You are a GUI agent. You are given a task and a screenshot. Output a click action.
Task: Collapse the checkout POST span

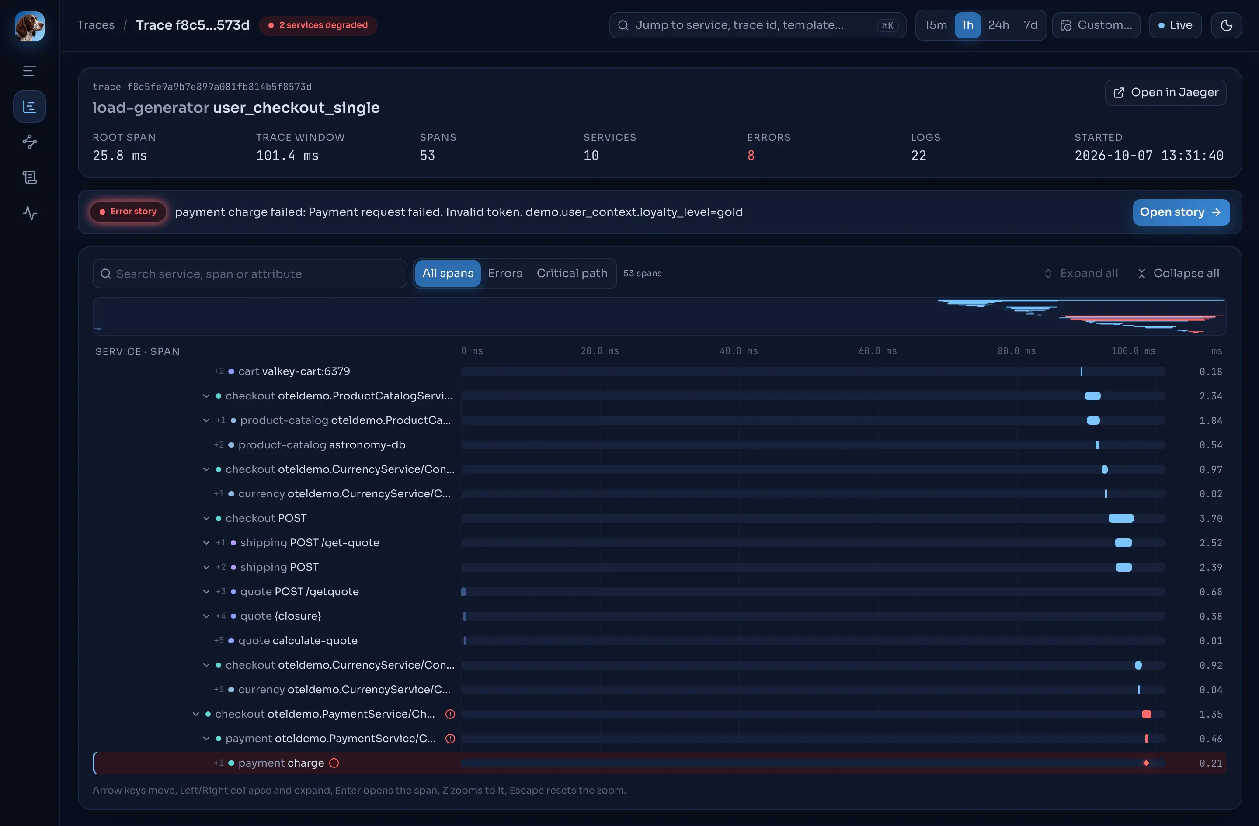pyautogui.click(x=206, y=518)
